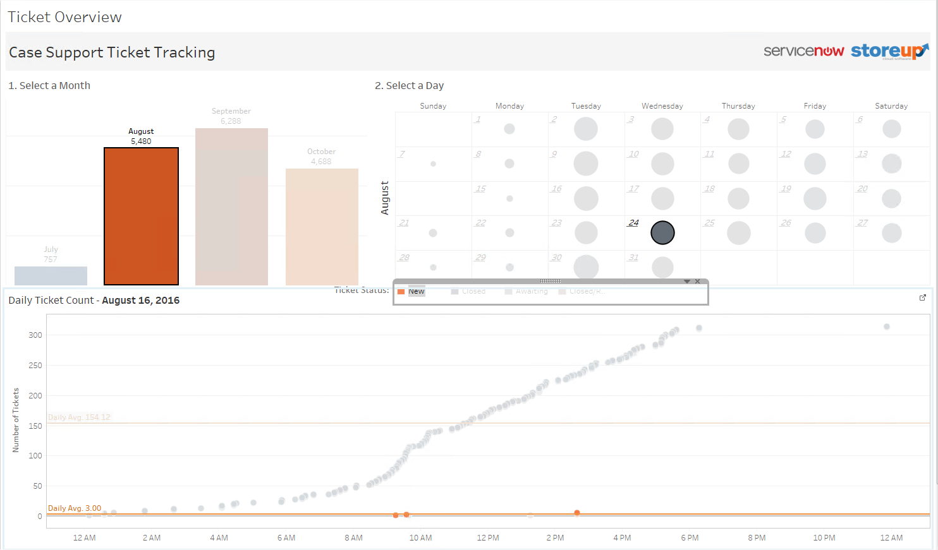The height and width of the screenshot is (550, 938).
Task: Open the Ticket Status legend dropdown arrow
Action: click(x=687, y=281)
